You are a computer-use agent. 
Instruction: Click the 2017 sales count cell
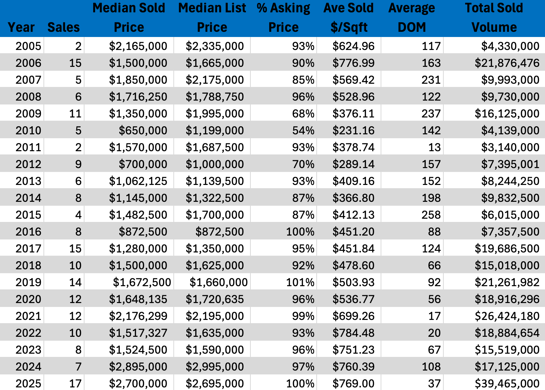pos(75,249)
